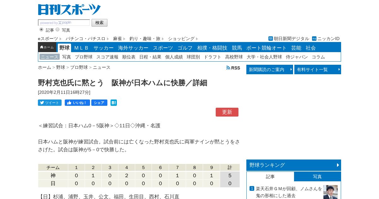Switch ranking to 記事 tab
Viewport: 379px width, 199px height.
(270, 177)
